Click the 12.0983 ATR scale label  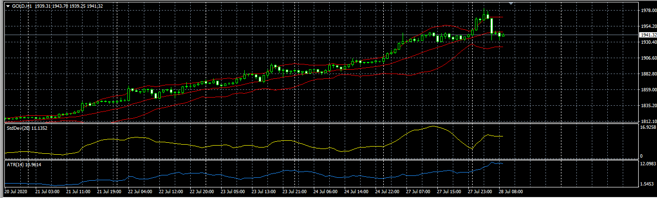647,164
